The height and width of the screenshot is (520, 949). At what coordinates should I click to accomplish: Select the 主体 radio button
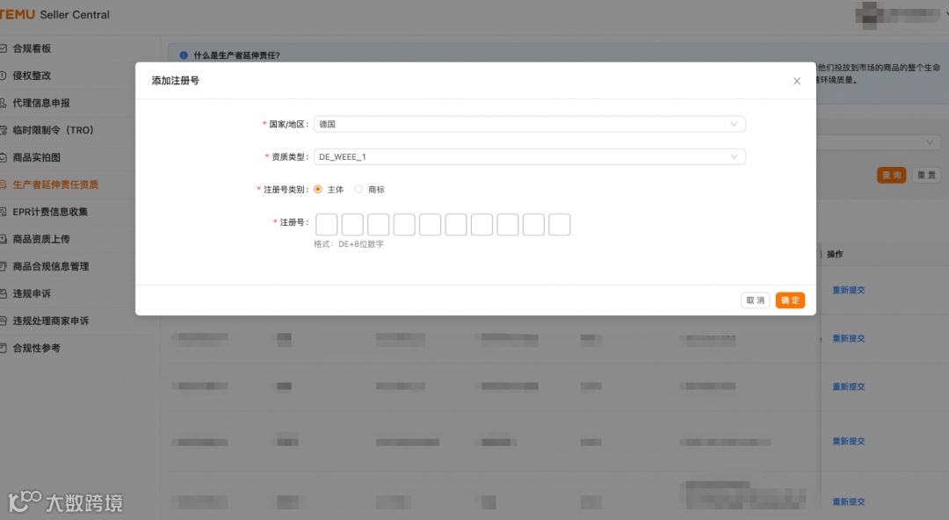click(x=318, y=190)
